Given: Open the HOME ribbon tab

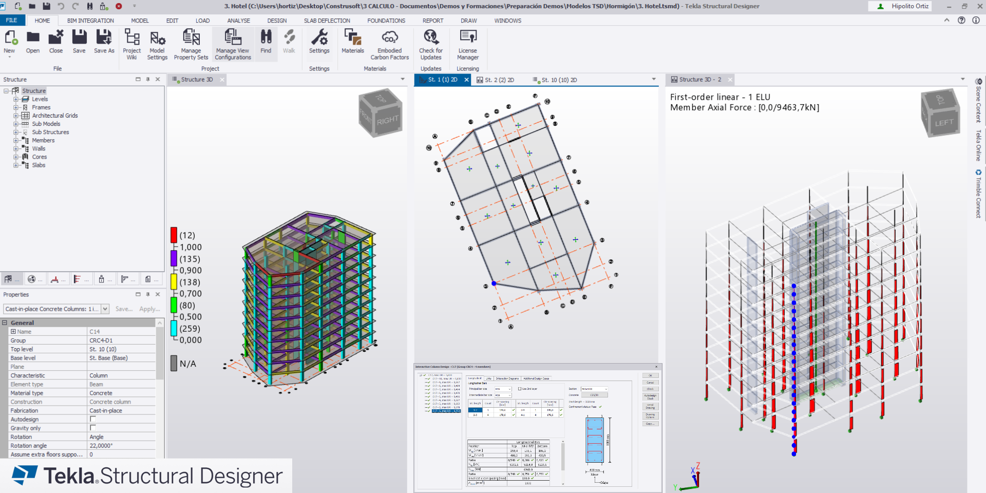Looking at the screenshot, I should [x=42, y=21].
